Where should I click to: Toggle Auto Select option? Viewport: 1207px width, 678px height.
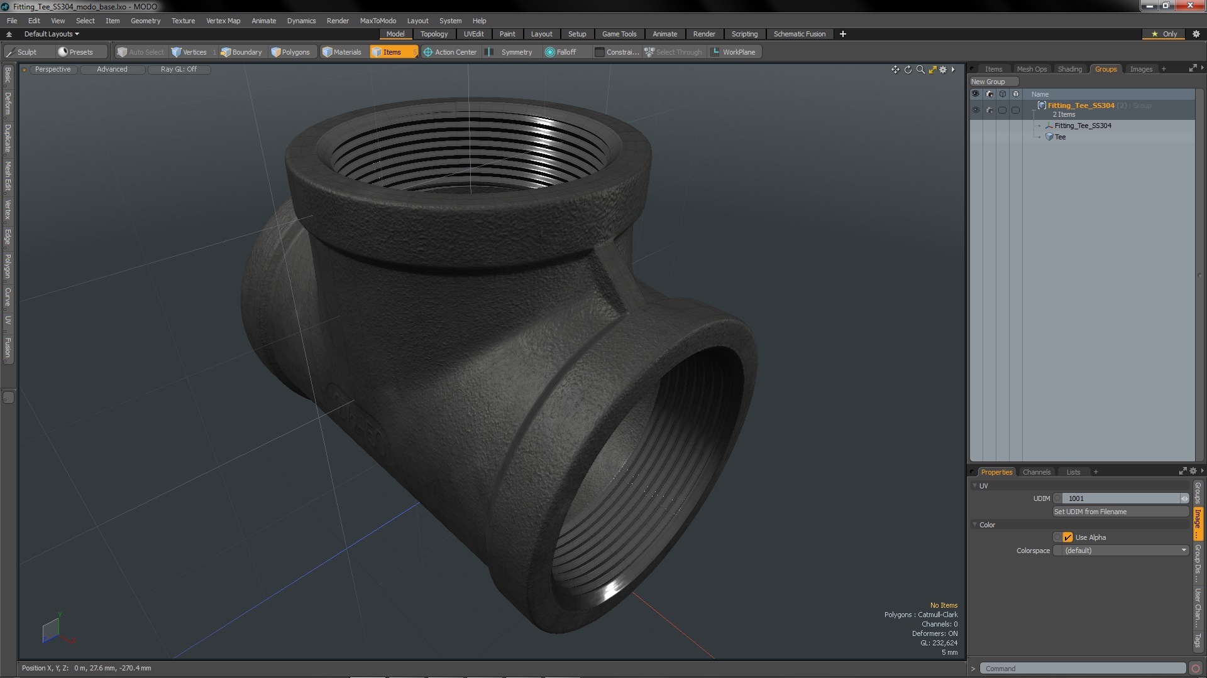[141, 52]
